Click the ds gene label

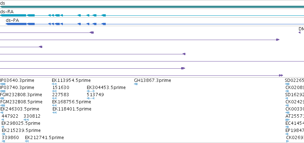(x=3, y=3)
